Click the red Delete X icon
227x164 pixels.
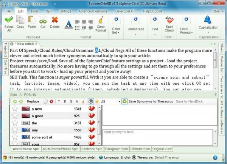point(55,20)
